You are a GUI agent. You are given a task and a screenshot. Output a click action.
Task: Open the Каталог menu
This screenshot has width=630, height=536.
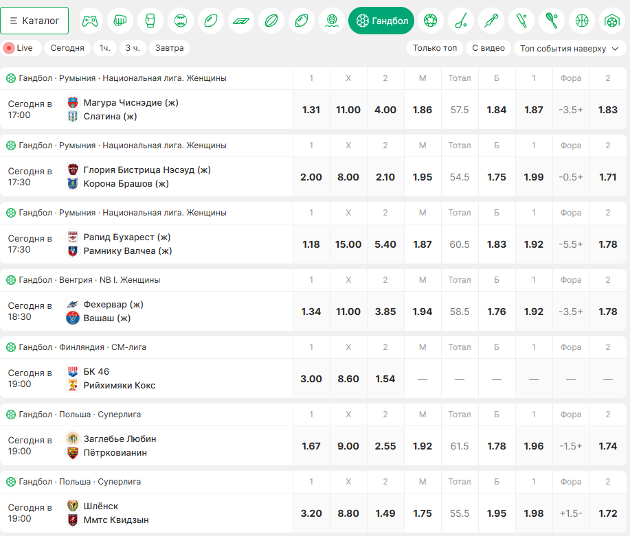click(x=34, y=21)
